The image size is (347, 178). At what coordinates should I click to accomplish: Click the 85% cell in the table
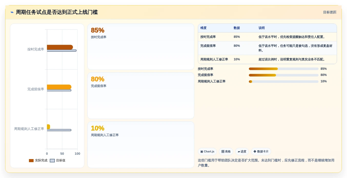coord(237,37)
